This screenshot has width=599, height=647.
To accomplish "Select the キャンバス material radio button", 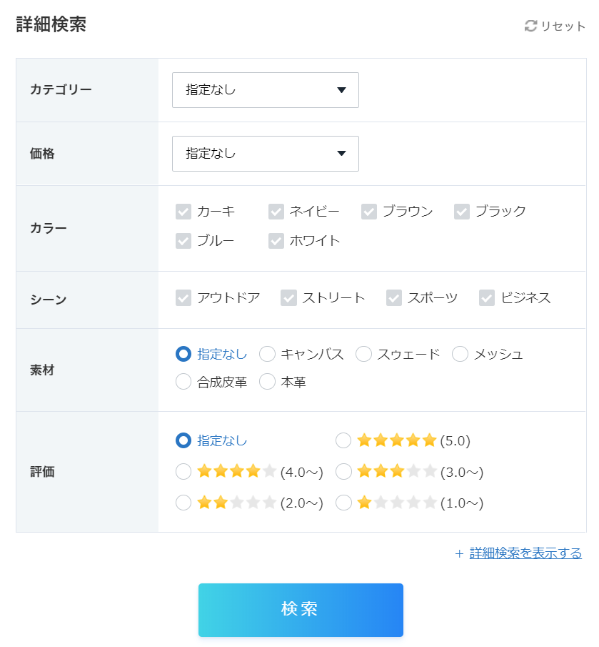I will point(267,354).
